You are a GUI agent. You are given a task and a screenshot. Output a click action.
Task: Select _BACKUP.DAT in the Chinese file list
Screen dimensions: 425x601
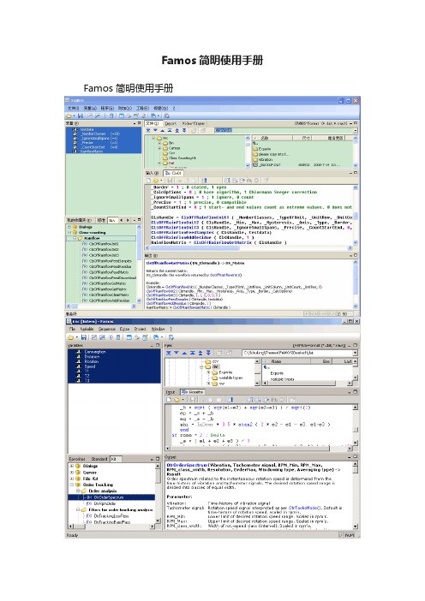tap(270, 165)
